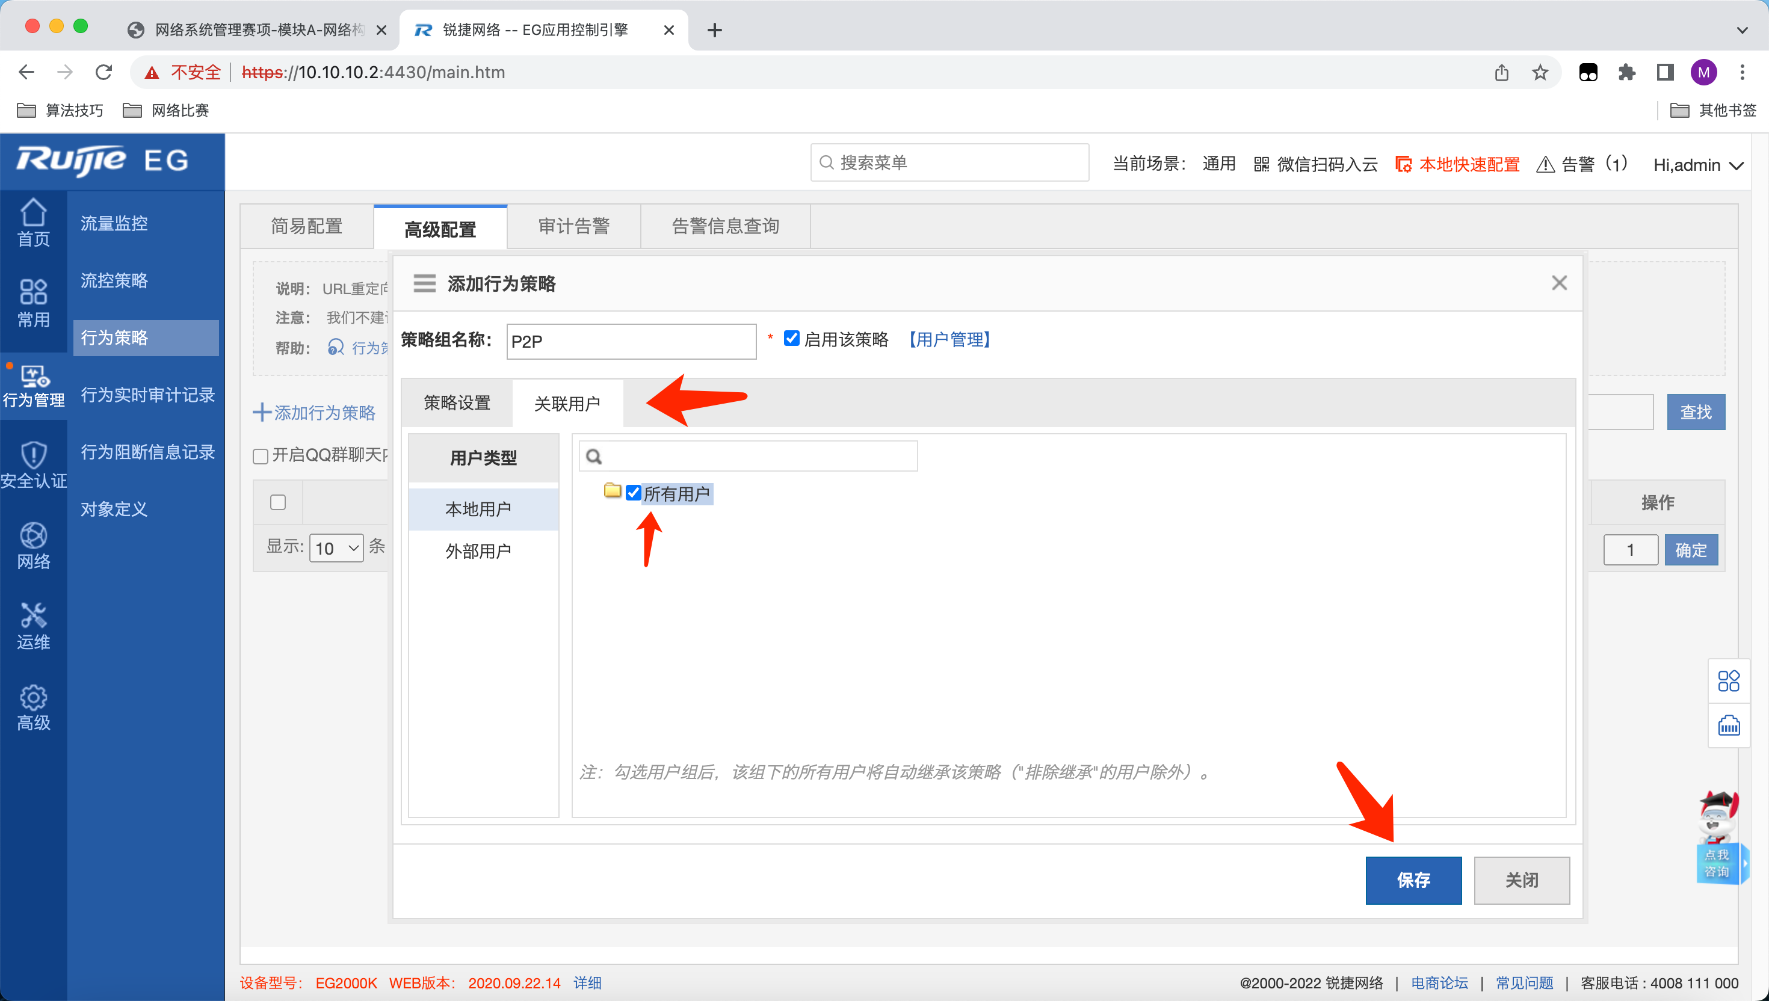This screenshot has width=1769, height=1001.
Task: Open the 显示 rows-per-page dropdown
Action: [336, 548]
